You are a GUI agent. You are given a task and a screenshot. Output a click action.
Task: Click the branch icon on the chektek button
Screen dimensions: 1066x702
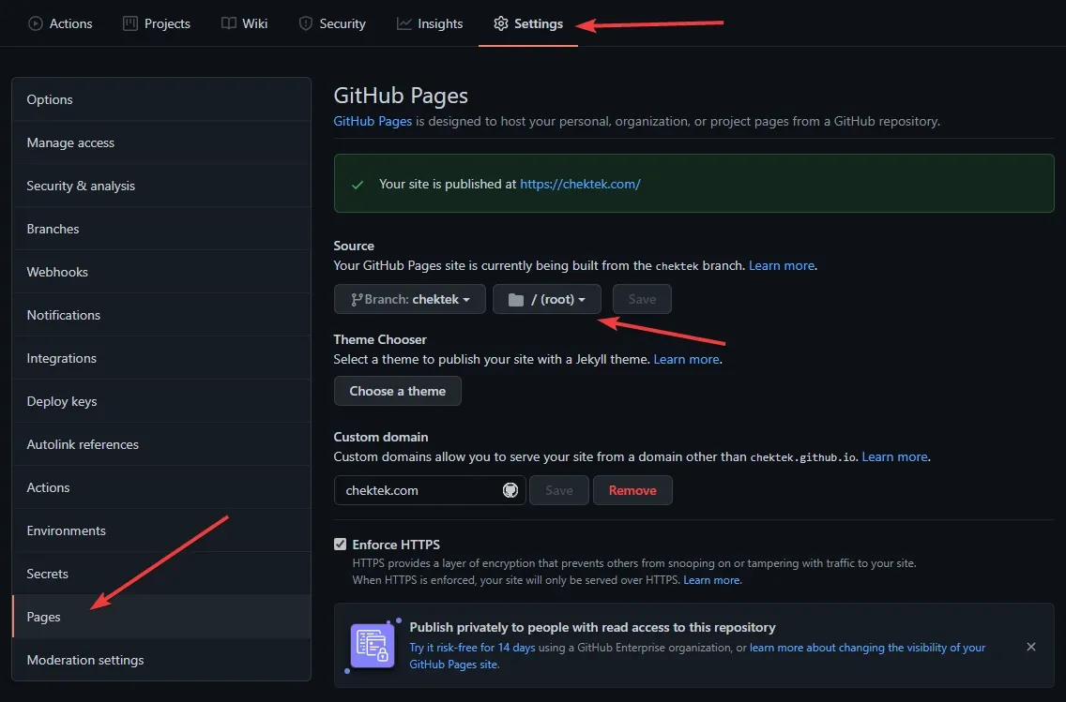pos(359,298)
